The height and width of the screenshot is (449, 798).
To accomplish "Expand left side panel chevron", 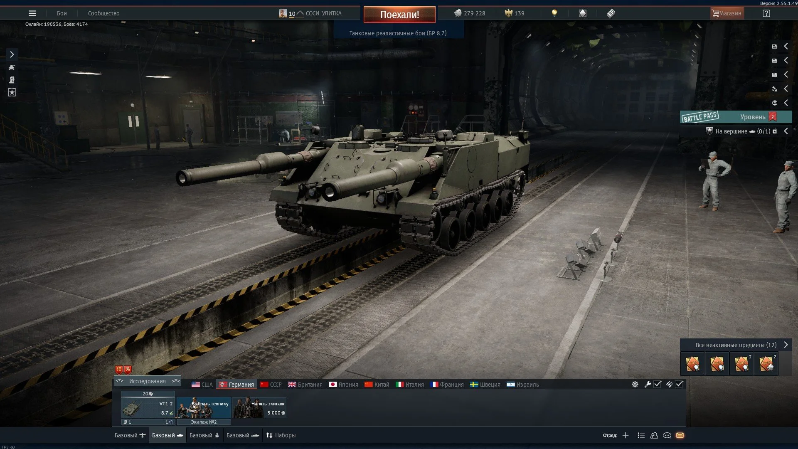I will [12, 54].
